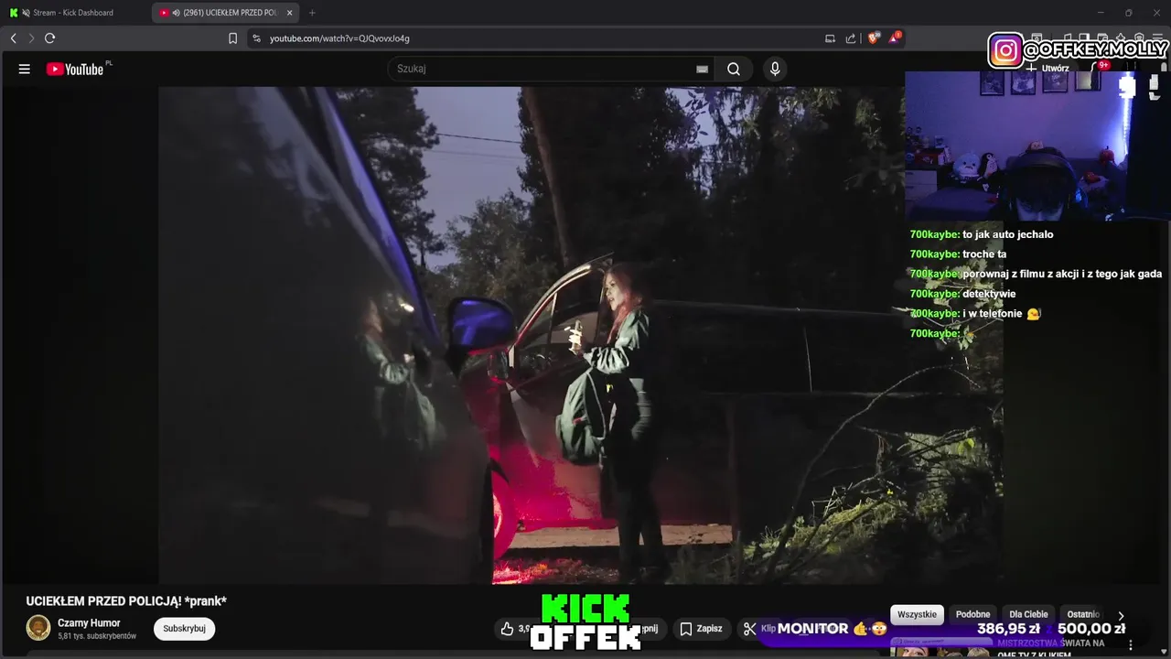Click the Subskrybuj button
Image resolution: width=1171 pixels, height=659 pixels.
tap(184, 629)
